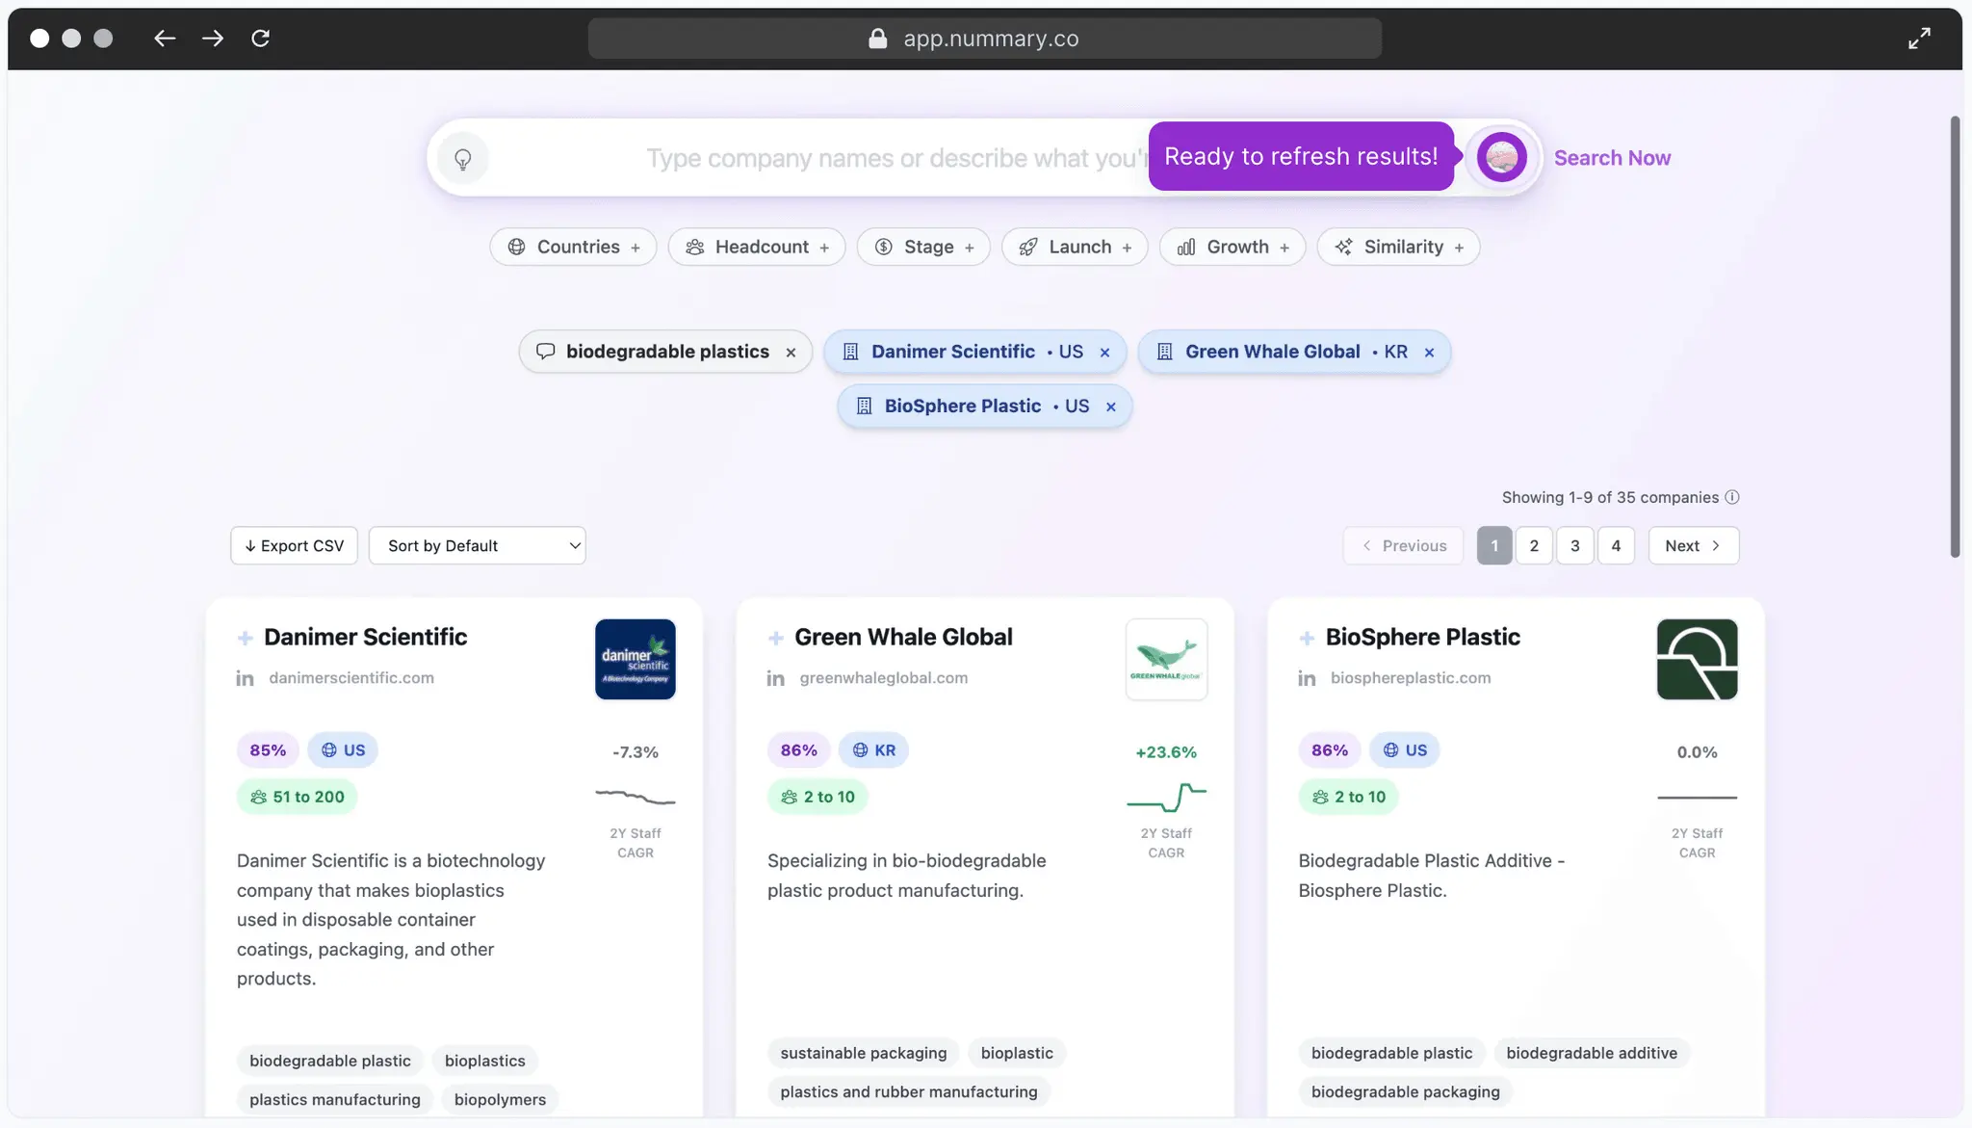Open Danimer Scientific LinkedIn icon

point(245,678)
